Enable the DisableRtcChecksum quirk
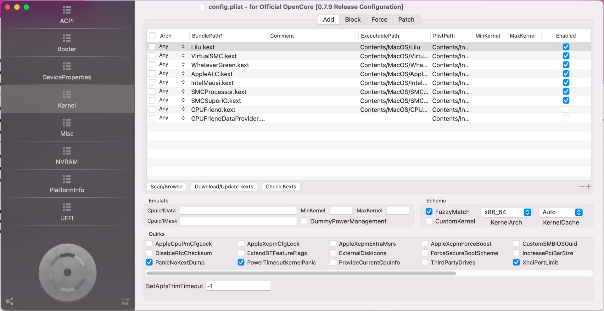Viewport: 604px width, 311px height. click(149, 253)
